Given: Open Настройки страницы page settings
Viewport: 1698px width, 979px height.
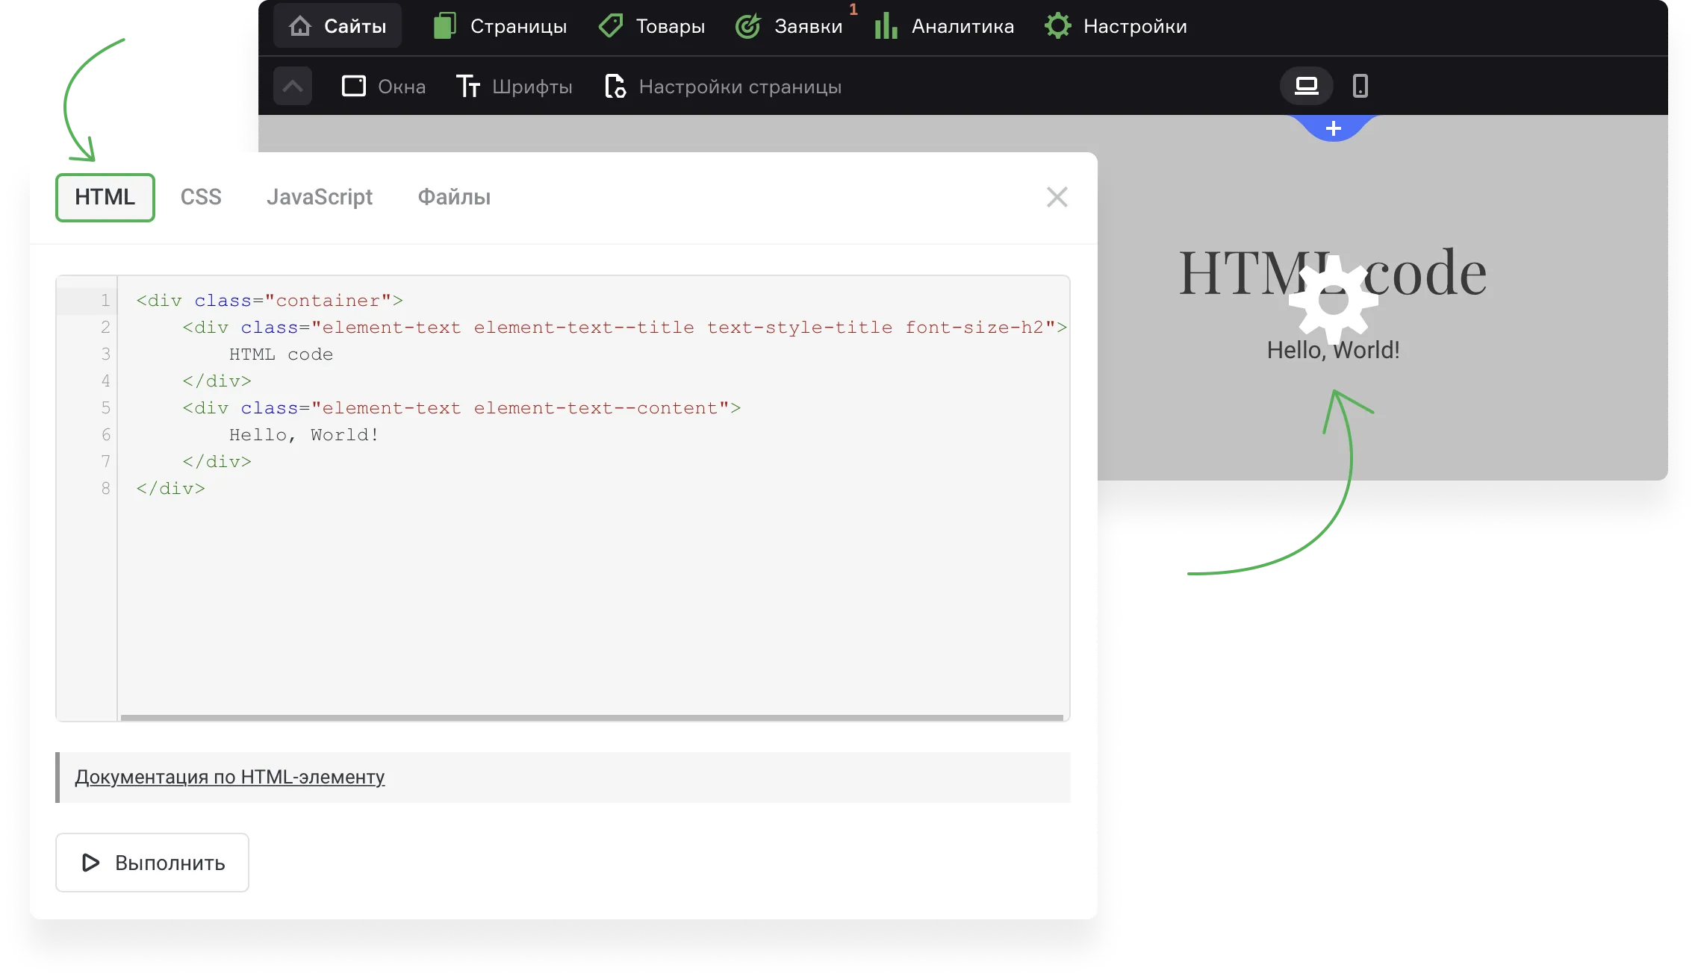Looking at the screenshot, I should 723,87.
